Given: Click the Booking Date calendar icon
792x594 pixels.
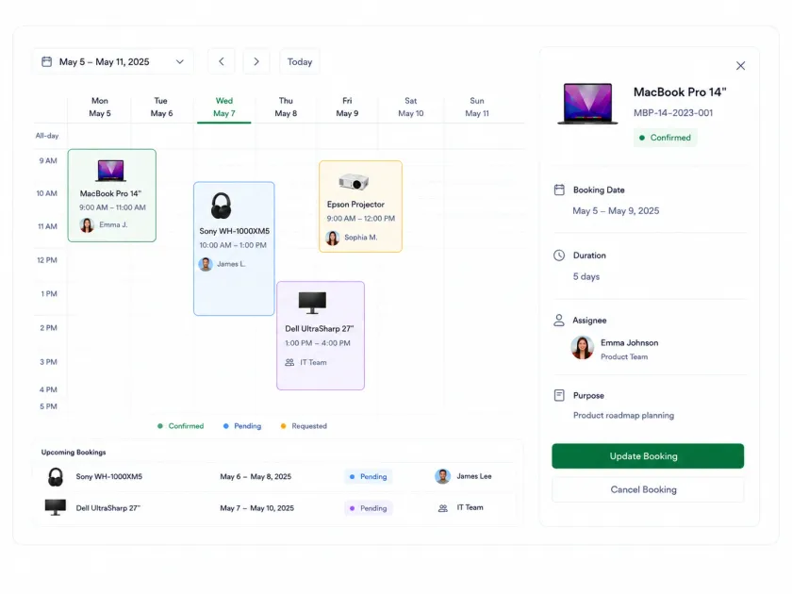Looking at the screenshot, I should [x=559, y=190].
